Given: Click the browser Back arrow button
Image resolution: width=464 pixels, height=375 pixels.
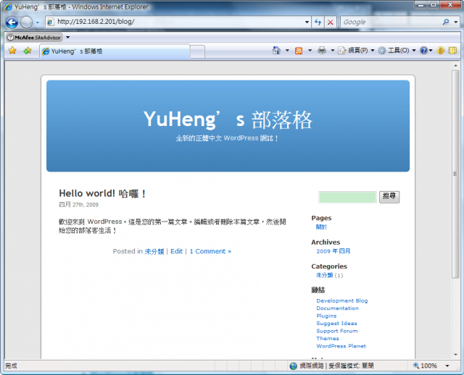Looking at the screenshot, I should (12, 22).
